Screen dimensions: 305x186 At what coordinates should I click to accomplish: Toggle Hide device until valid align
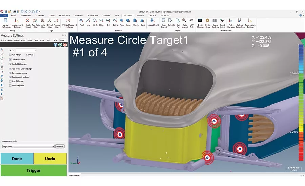(x=10, y=69)
